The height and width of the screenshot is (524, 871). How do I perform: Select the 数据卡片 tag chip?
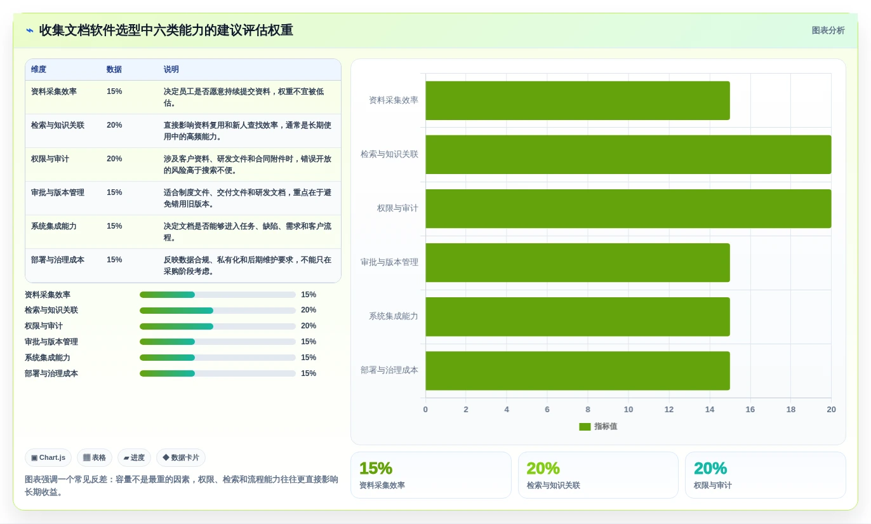coord(181,457)
